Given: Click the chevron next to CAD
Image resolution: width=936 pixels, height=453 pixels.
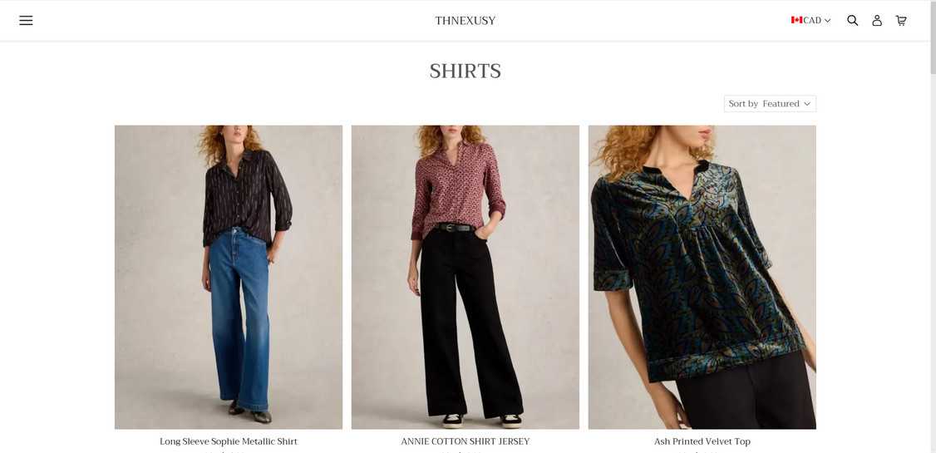Looking at the screenshot, I should [x=827, y=21].
